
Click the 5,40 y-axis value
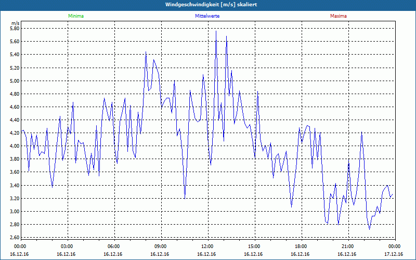tap(15, 55)
